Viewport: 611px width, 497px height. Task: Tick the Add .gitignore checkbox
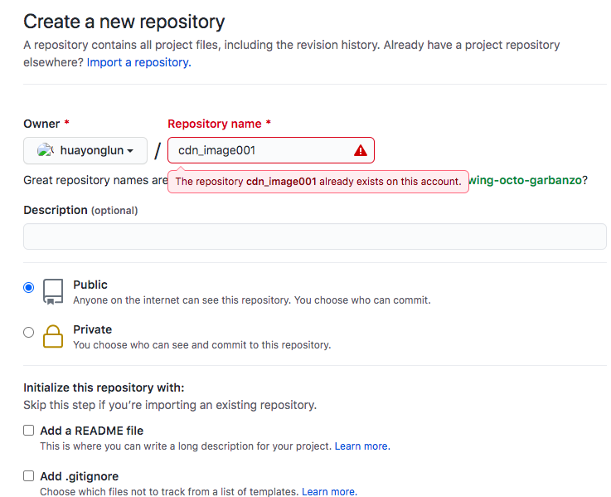click(29, 476)
